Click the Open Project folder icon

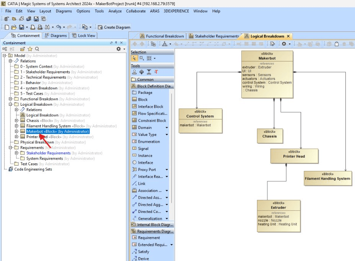click(x=14, y=27)
